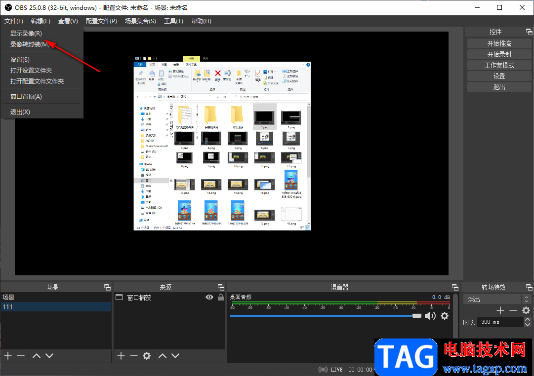This screenshot has width=534, height=376.
Task: Move selected source down with the arrow icon
Action: click(174, 356)
